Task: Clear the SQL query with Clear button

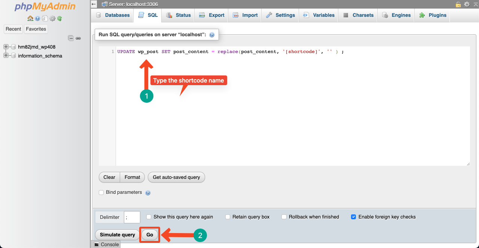Action: [109, 177]
